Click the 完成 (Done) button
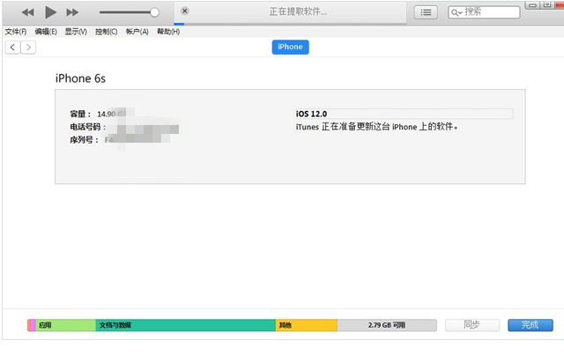 (530, 325)
